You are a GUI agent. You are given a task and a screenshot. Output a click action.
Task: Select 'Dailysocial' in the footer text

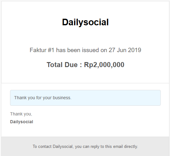click(x=63, y=146)
